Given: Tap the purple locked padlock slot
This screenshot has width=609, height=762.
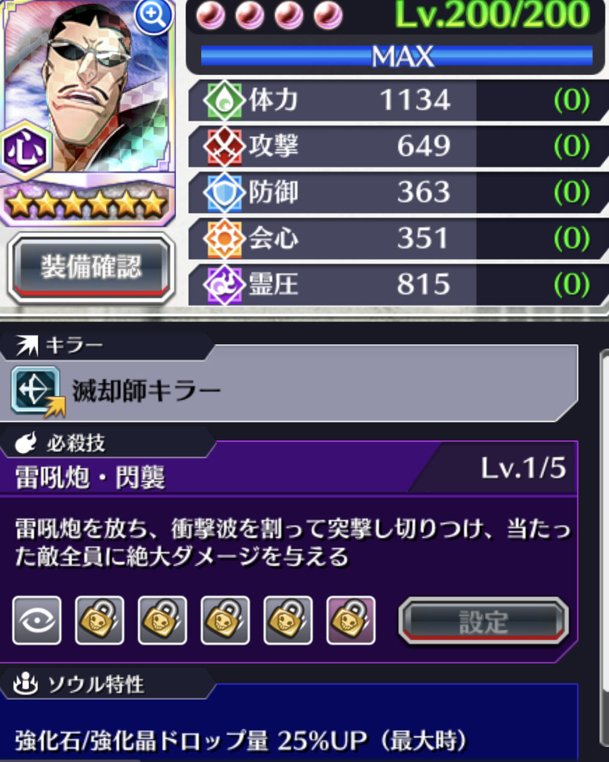Looking at the screenshot, I should (351, 620).
